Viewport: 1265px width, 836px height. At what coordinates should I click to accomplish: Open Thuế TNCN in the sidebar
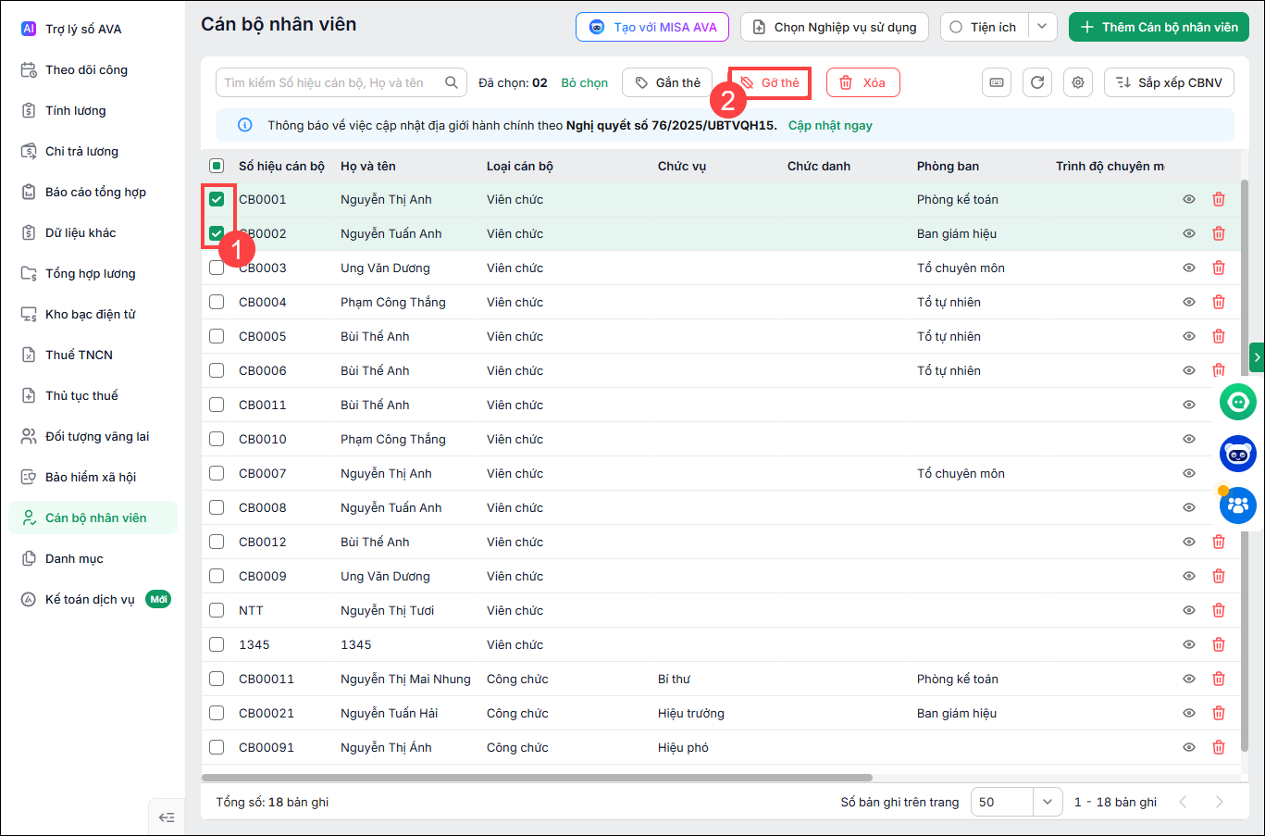[x=93, y=355]
